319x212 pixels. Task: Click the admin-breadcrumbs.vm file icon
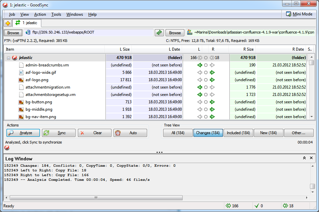(21, 65)
